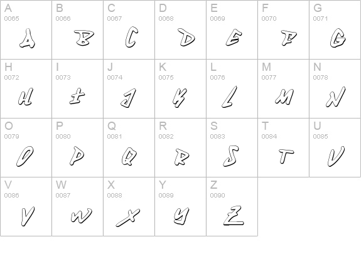Select the X glyph cell 0088
Viewport: 361px width, 264px height.
(x=129, y=206)
